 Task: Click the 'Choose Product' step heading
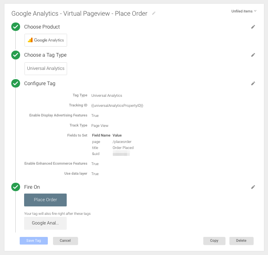click(42, 27)
